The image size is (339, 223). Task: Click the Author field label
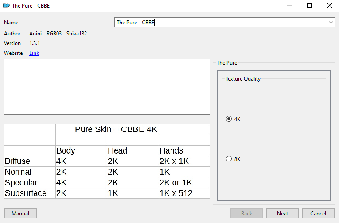click(x=12, y=34)
